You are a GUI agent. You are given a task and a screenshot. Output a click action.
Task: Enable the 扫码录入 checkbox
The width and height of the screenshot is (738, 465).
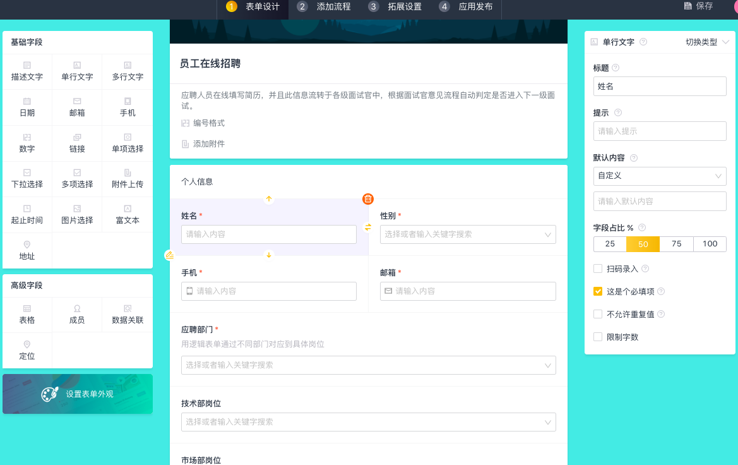coord(598,269)
